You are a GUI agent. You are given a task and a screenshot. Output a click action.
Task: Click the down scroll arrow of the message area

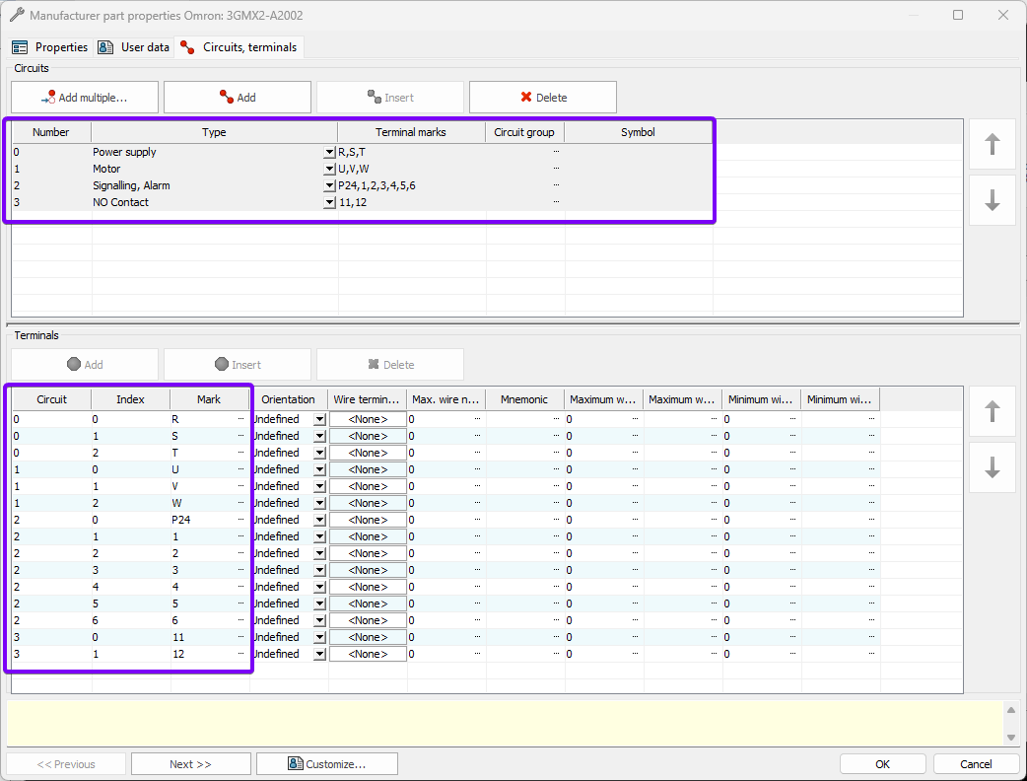(1012, 736)
